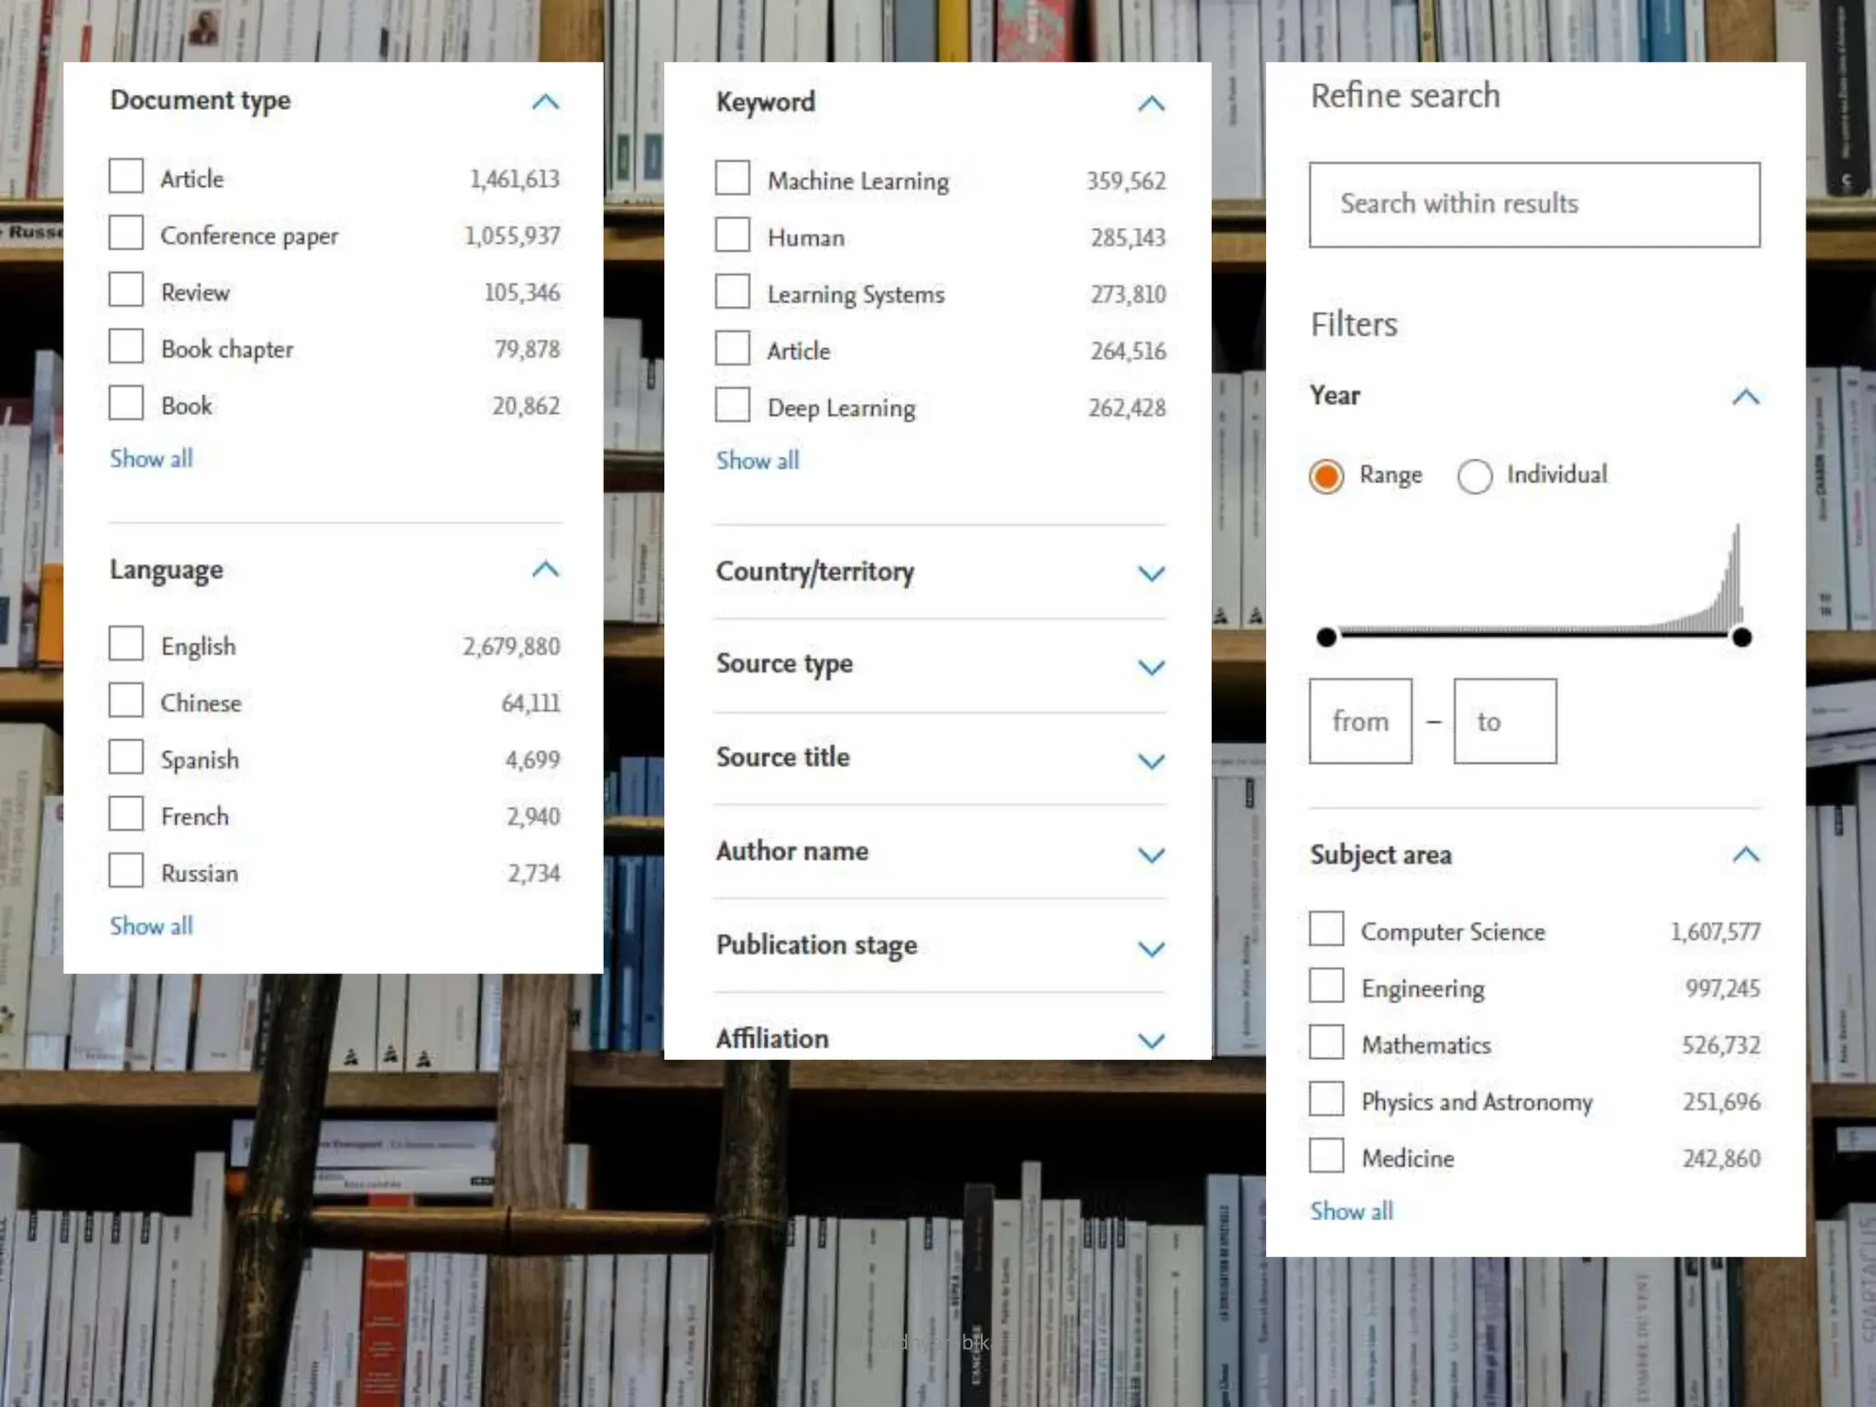
Task: Collapse the Year filter chevron
Action: pos(1745,397)
